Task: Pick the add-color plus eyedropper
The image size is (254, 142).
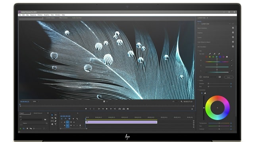Action: pos(214,54)
